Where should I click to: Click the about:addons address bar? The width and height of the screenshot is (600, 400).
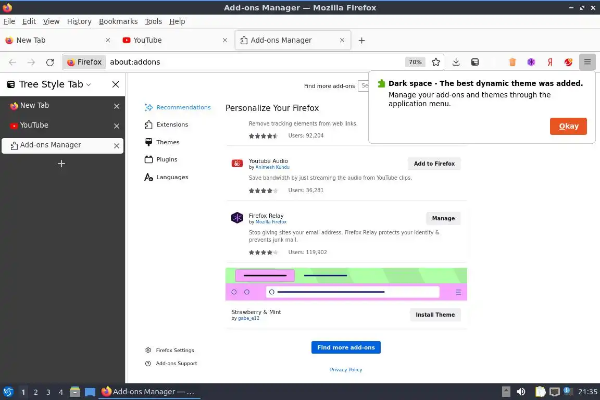(253, 62)
